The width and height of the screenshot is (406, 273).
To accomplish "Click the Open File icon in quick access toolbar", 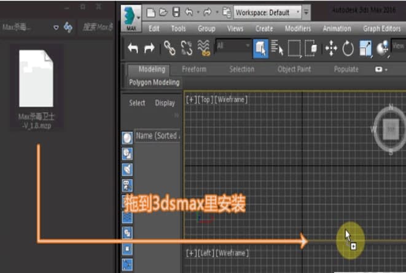I will pyautogui.click(x=163, y=12).
